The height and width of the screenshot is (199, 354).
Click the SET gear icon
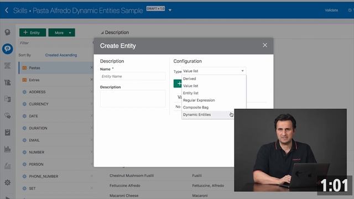click(x=24, y=188)
